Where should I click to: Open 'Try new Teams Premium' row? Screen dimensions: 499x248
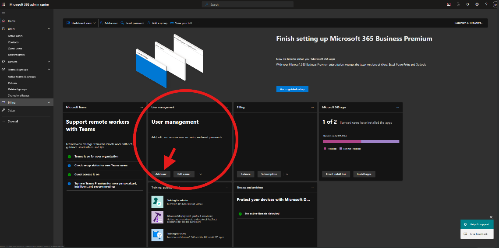coord(105,185)
